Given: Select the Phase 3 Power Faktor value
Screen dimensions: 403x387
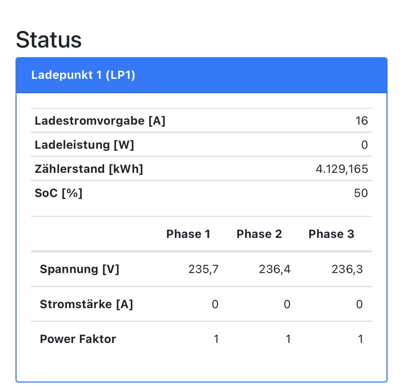Looking at the screenshot, I should click(360, 339).
